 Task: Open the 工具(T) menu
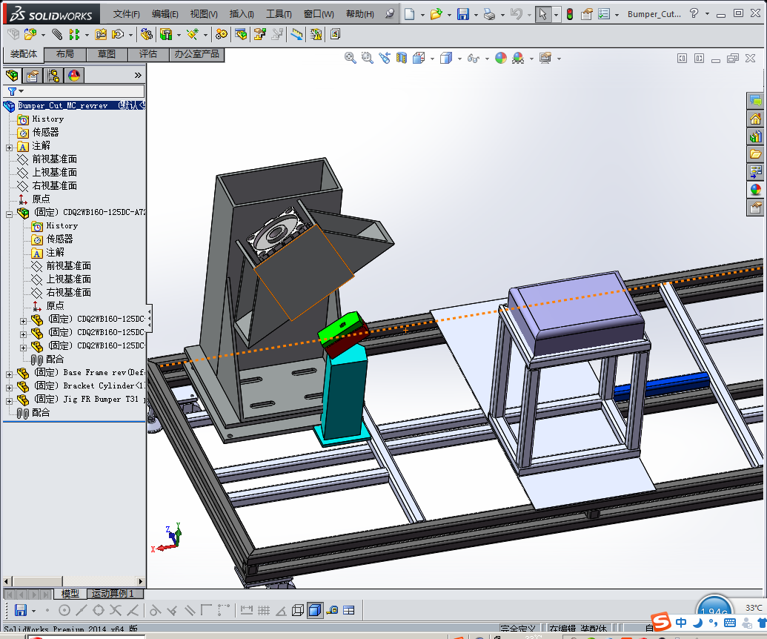click(279, 14)
